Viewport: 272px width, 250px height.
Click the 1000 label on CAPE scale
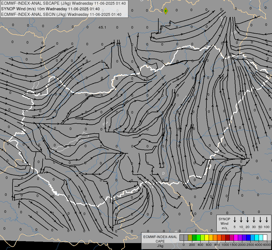pos(225,245)
